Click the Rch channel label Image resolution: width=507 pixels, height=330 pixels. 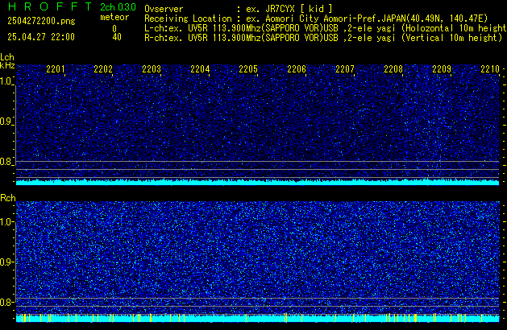8,198
